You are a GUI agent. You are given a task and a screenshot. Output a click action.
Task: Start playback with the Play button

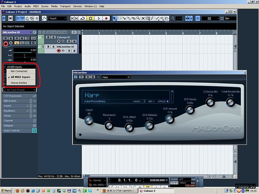(x=99, y=18)
